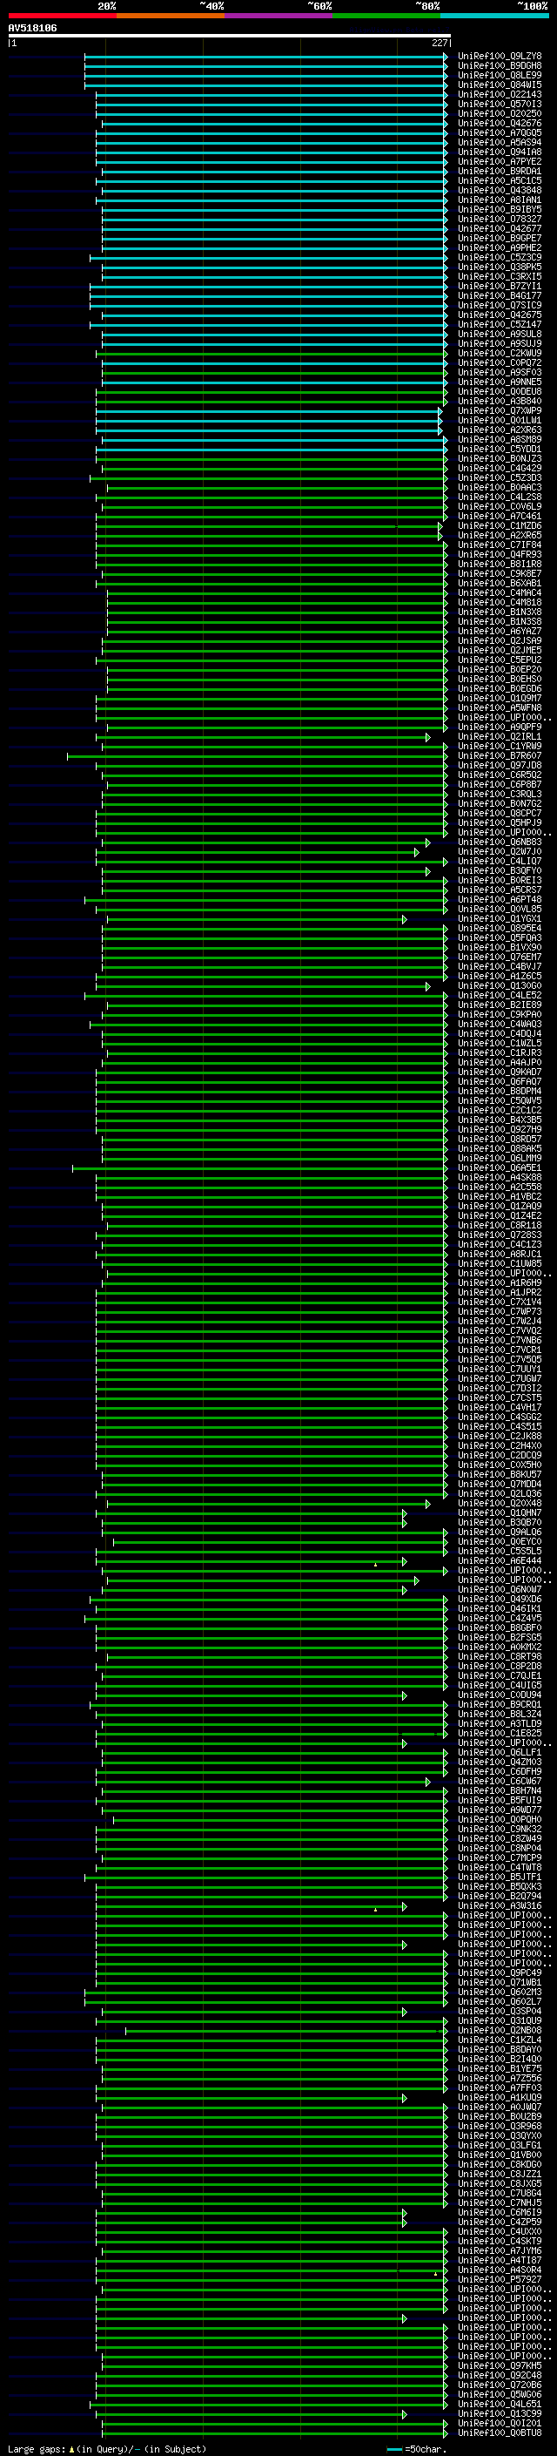Viewport: 557px width, 2456px height.
Task: Click hit label UniRef100_Q42677
Action: 500,229
